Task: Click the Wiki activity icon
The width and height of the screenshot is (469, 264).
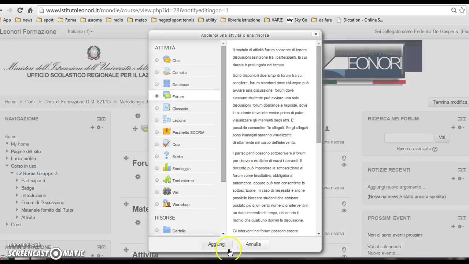Action: [x=167, y=192]
